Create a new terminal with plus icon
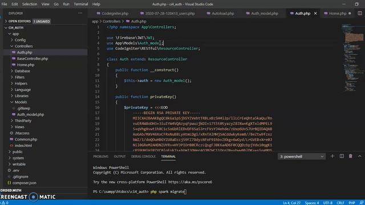 [x=332, y=156]
